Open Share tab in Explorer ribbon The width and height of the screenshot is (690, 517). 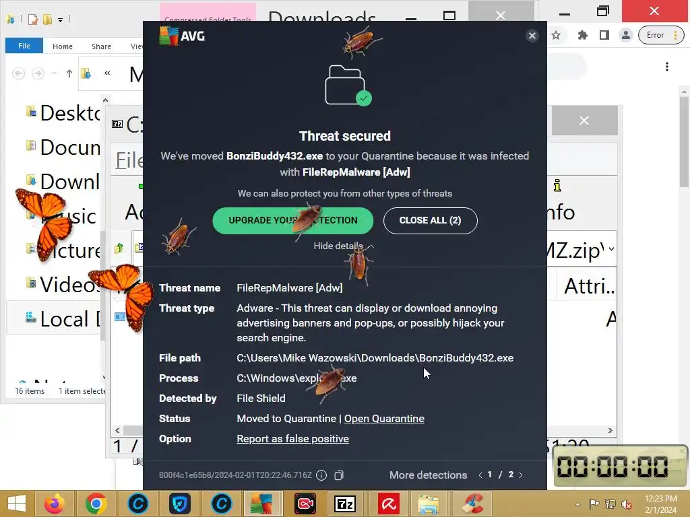[101, 46]
